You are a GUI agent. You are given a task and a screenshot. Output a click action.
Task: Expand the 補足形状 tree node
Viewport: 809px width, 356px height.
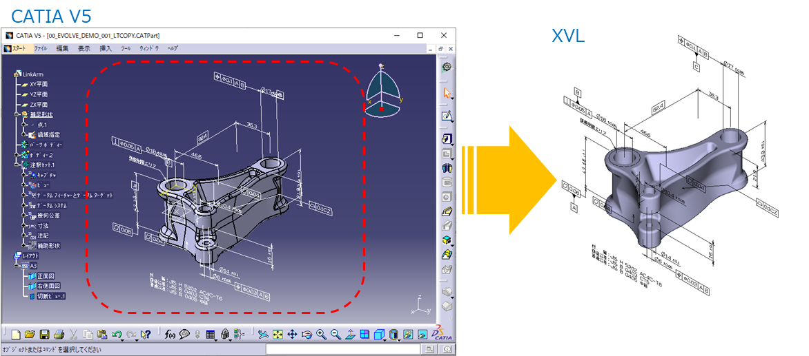(x=17, y=114)
